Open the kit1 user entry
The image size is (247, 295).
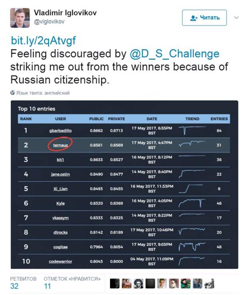60,159
